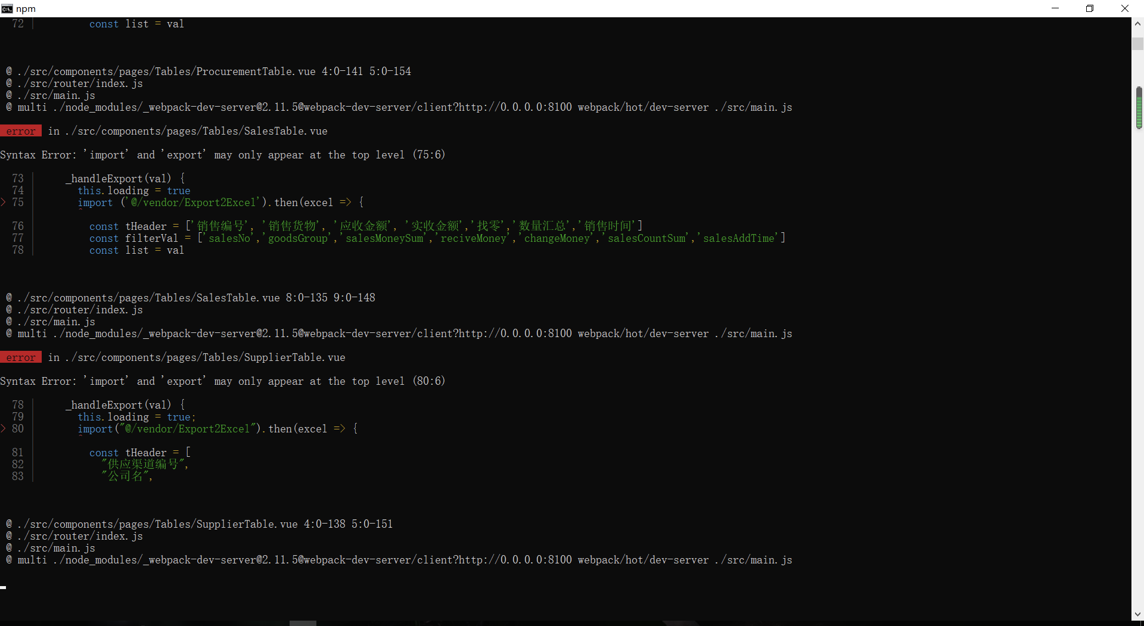Click the Close button of the npm window

pos(1125,8)
